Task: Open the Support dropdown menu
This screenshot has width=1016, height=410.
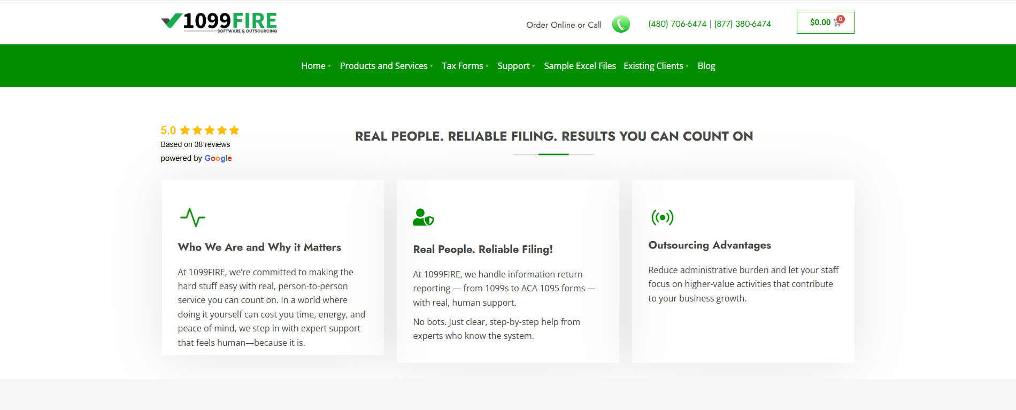Action: 515,66
